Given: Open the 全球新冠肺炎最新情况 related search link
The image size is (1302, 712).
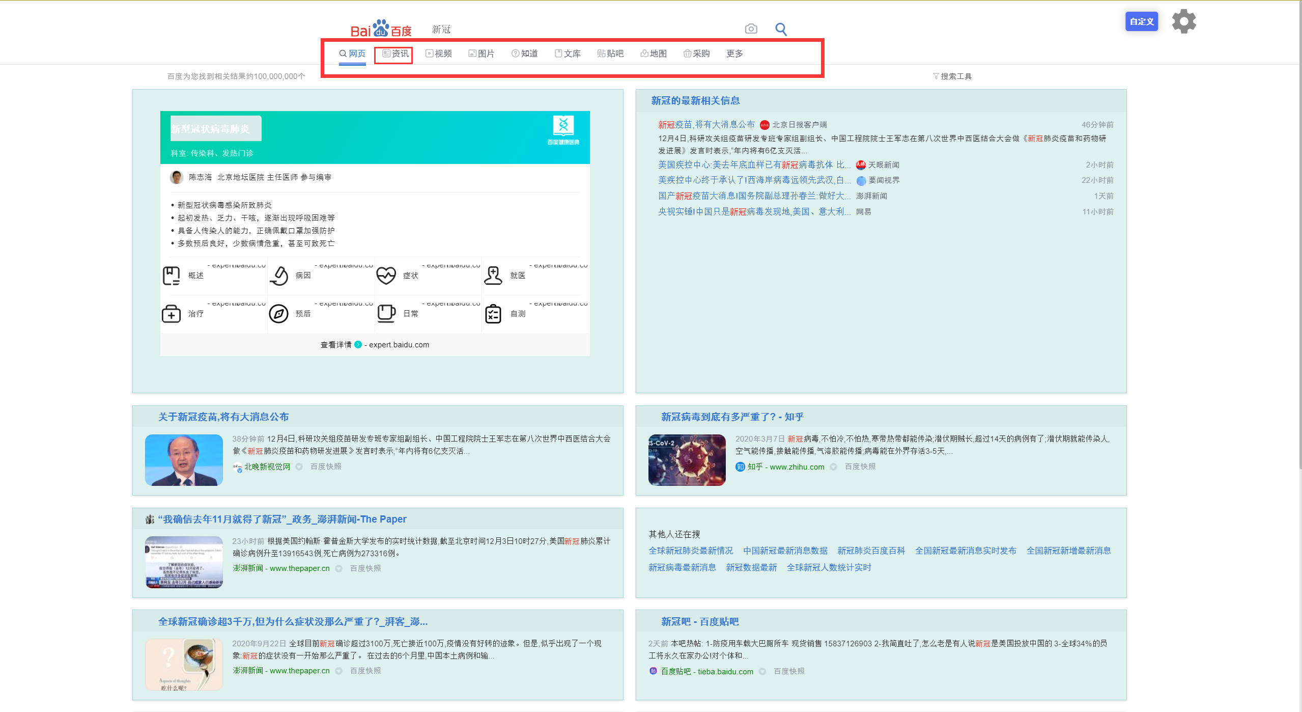Looking at the screenshot, I should point(690,551).
